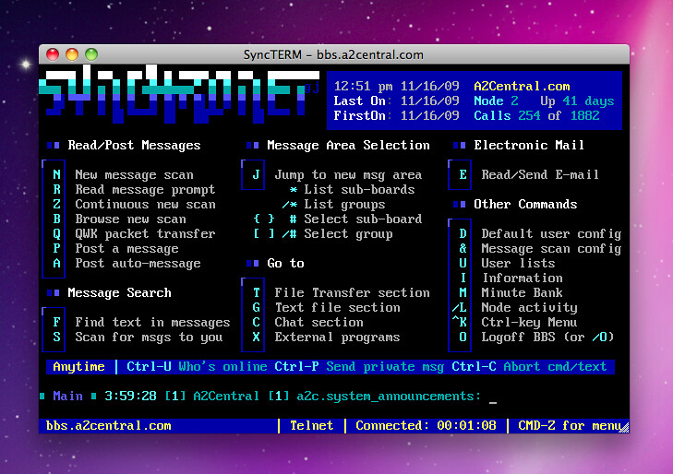Click the 'Message Search' heading
673x474 pixels.
pos(119,292)
